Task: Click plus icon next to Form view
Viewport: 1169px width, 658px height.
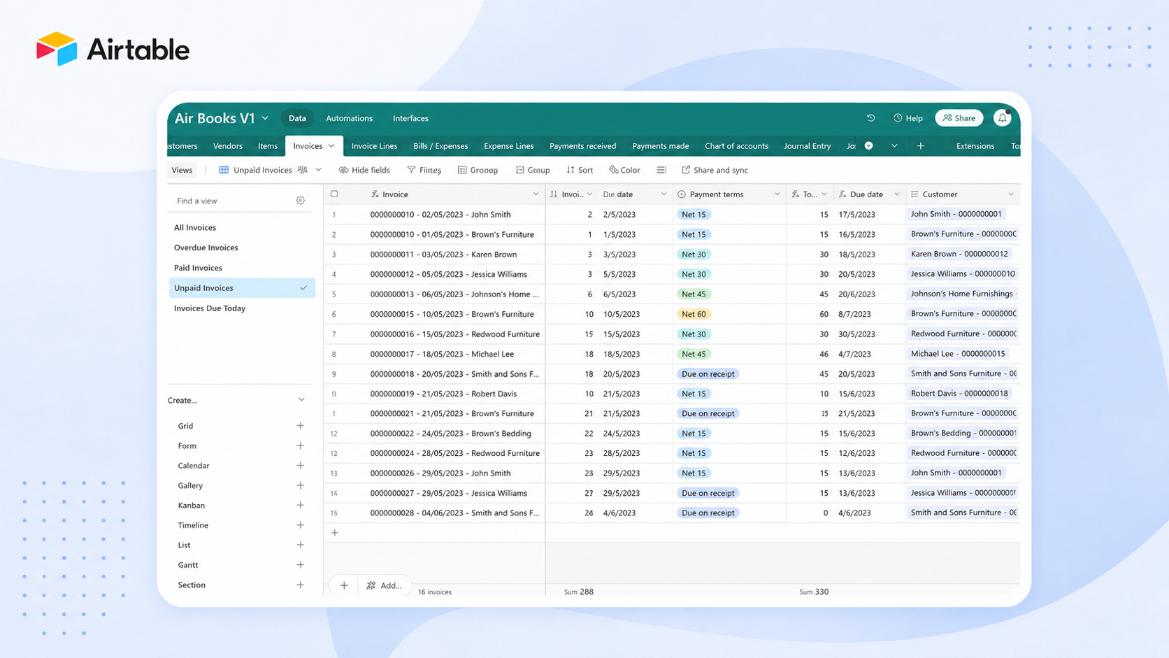Action: (301, 445)
